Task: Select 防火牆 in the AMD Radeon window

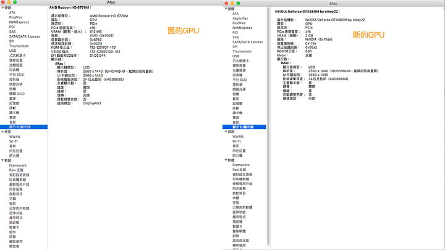Action: (x=14, y=156)
